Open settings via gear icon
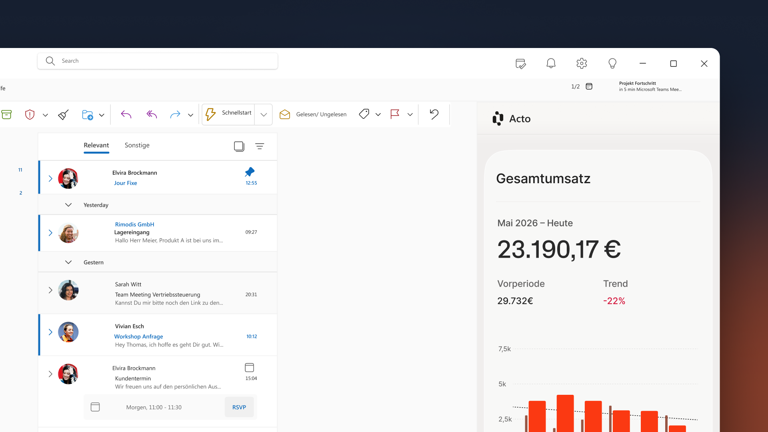Image resolution: width=768 pixels, height=432 pixels. pyautogui.click(x=582, y=63)
